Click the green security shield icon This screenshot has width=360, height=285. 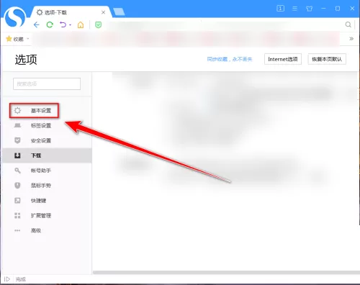coord(98,24)
